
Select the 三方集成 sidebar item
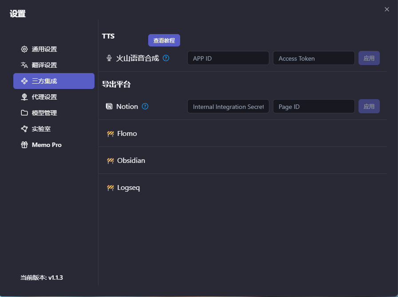tap(54, 81)
